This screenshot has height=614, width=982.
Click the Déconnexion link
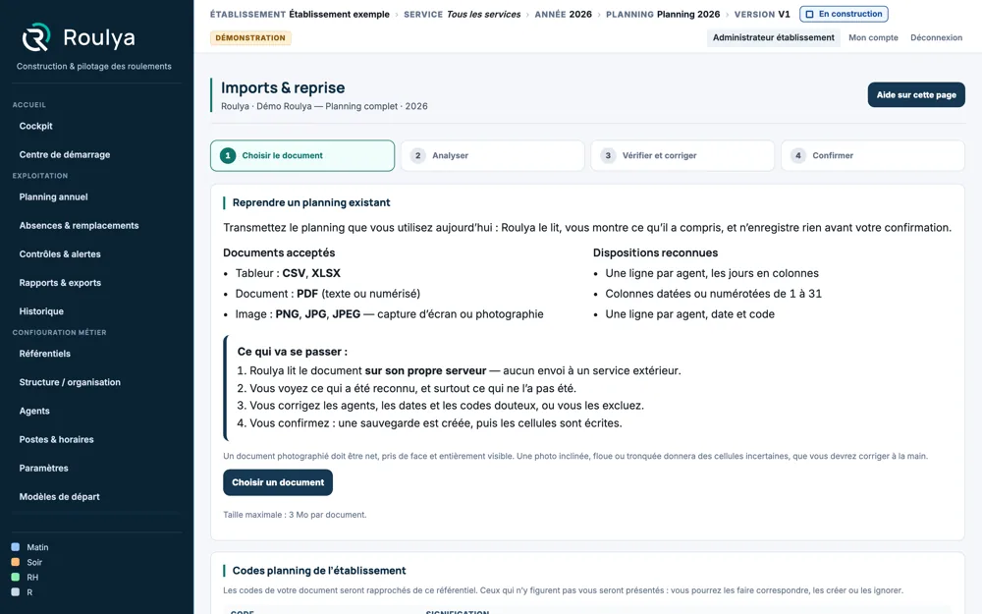(936, 37)
